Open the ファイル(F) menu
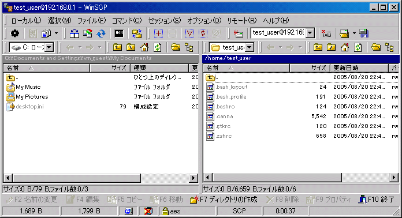 91,20
